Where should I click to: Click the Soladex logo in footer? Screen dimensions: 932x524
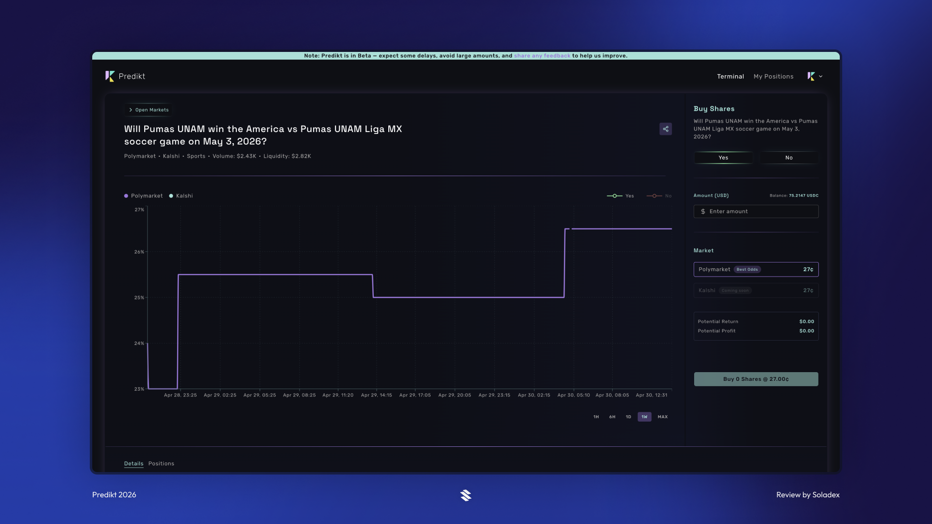[x=466, y=495]
